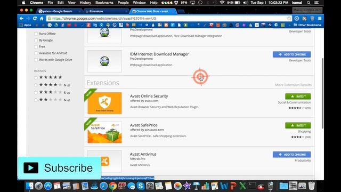Viewport: 341px width, 192px height.
Task: Select the five-star rating filter
Action: (36, 77)
